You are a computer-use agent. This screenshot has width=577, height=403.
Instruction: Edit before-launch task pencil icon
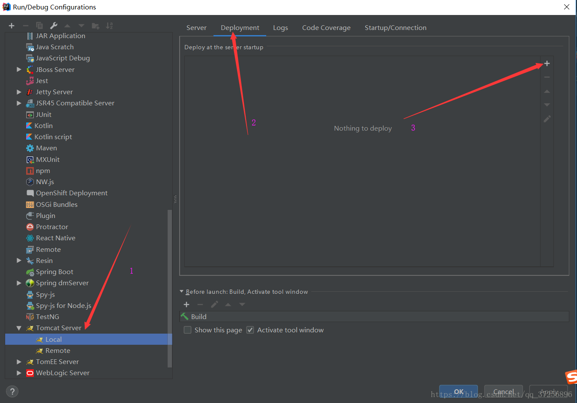click(214, 304)
